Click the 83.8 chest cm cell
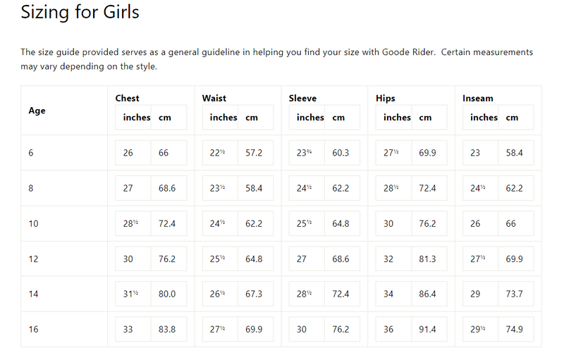Viewport: 564px width, 355px height. pyautogui.click(x=168, y=329)
